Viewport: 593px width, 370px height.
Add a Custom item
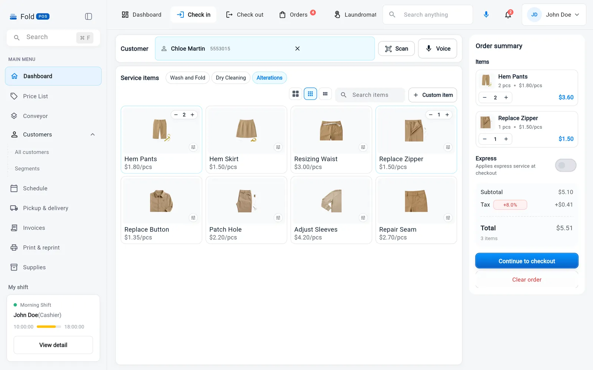click(x=433, y=95)
